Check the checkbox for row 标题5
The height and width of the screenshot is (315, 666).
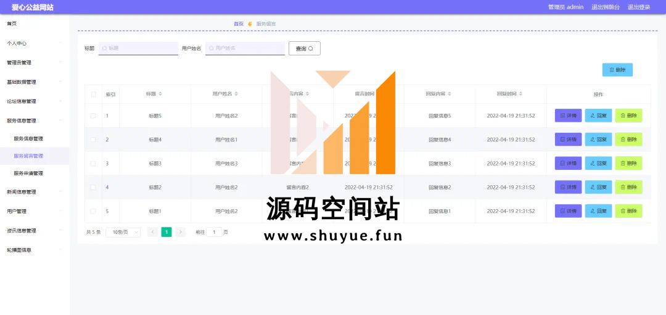coord(94,115)
